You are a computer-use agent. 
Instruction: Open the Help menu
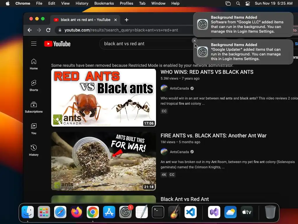coord(175,3)
